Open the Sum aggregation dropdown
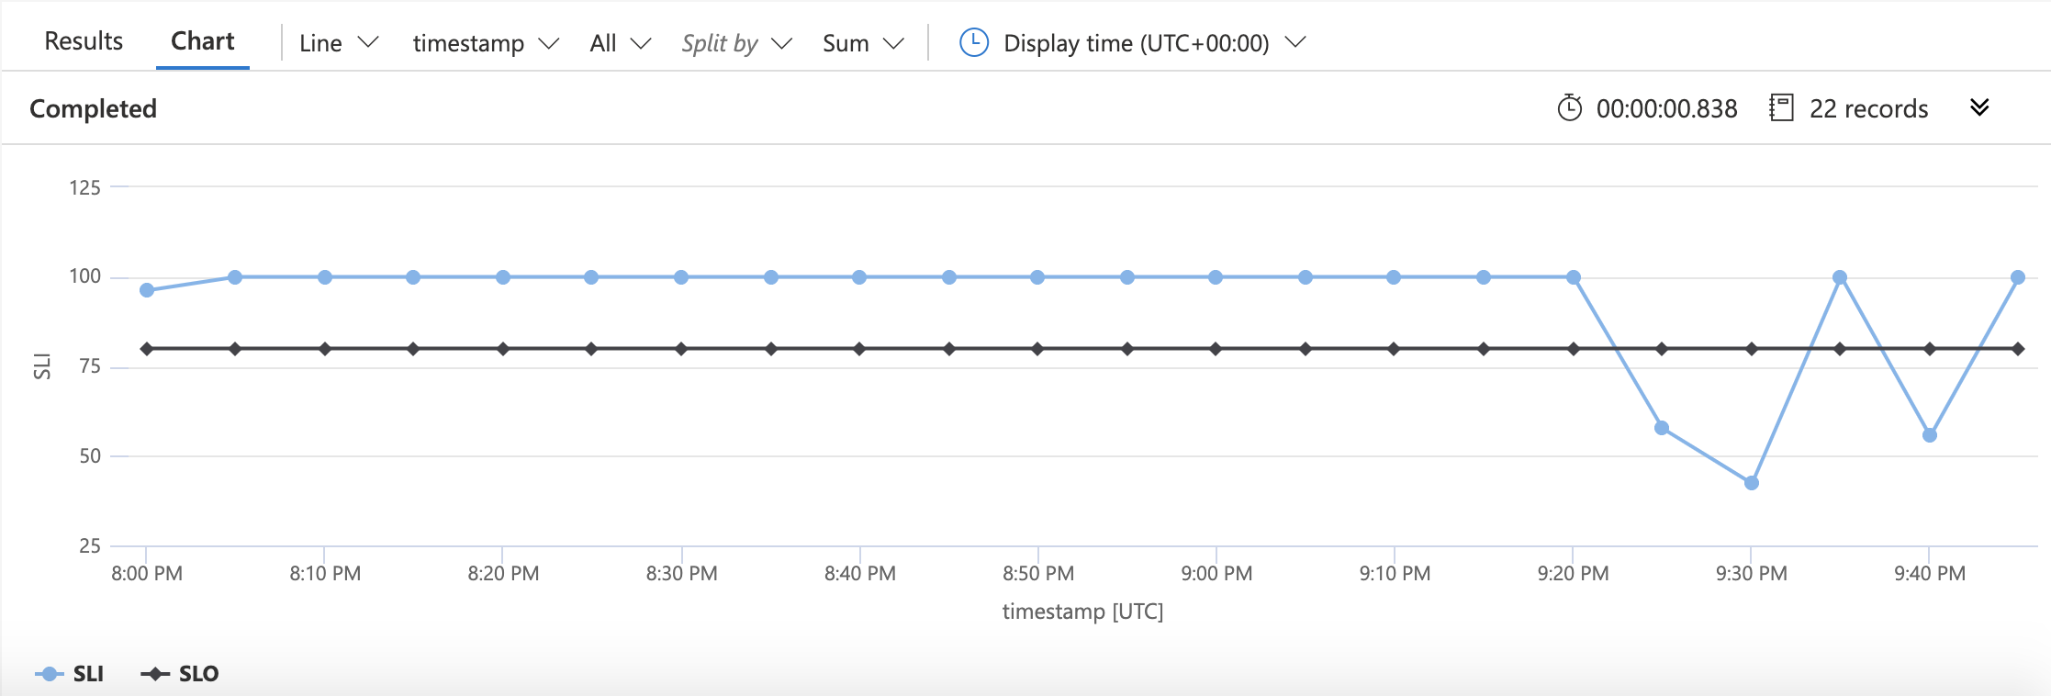Image resolution: width=2051 pixels, height=696 pixels. pos(863,43)
